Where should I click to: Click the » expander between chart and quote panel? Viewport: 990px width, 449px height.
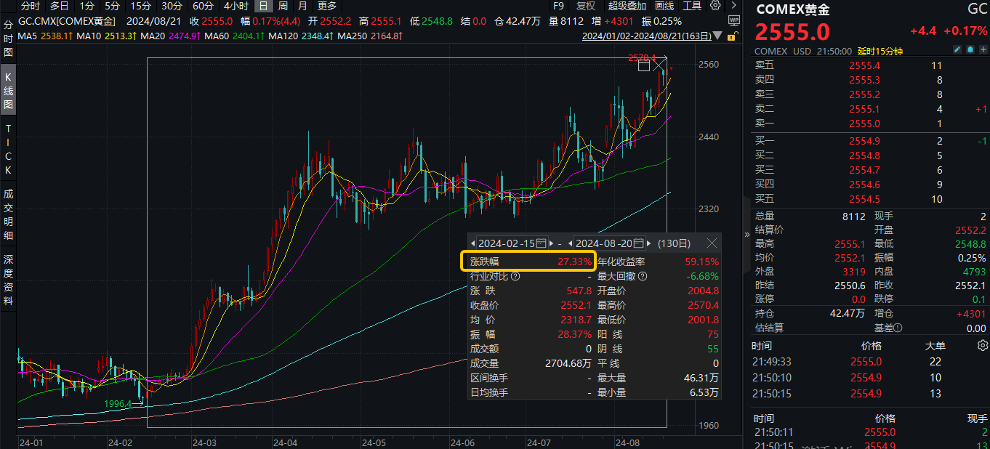coord(746,235)
